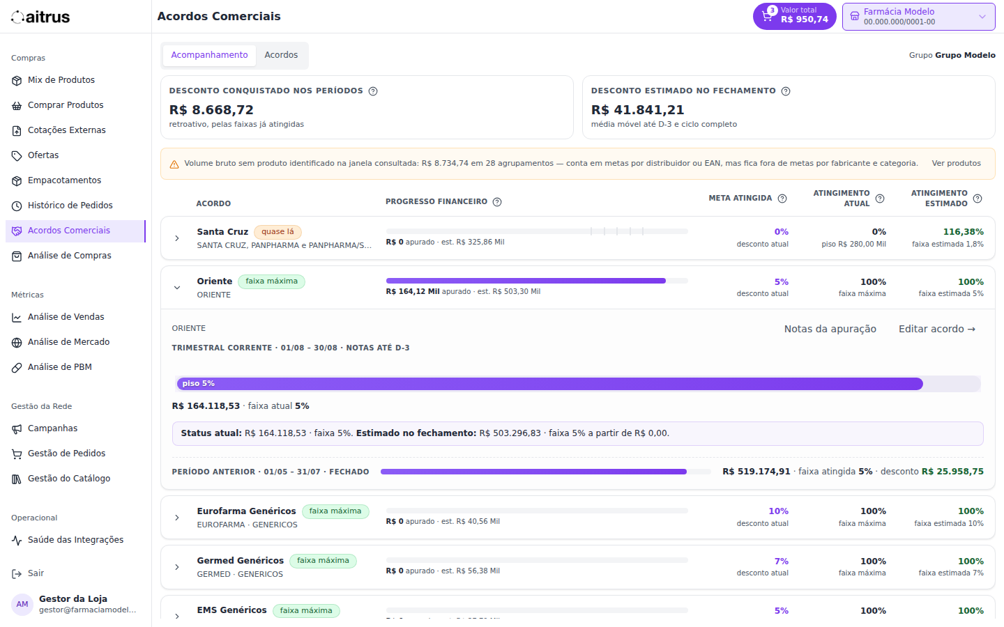
Task: Open Mix de Produtos box icon
Action: tap(17, 81)
